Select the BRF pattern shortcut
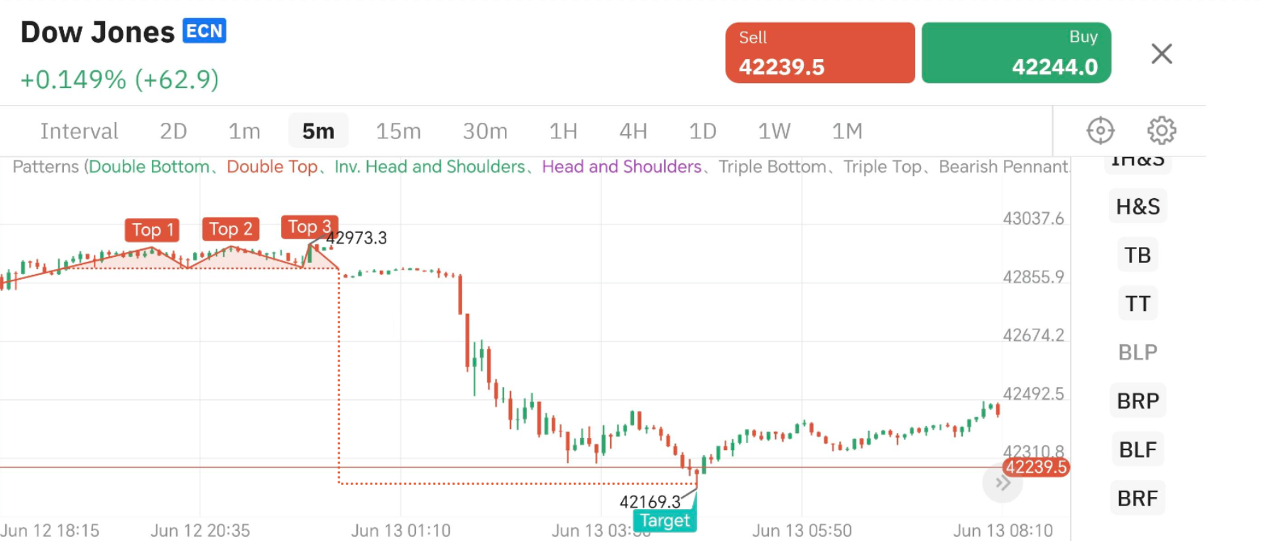Viewport: 1266px width, 541px height. pos(1136,498)
